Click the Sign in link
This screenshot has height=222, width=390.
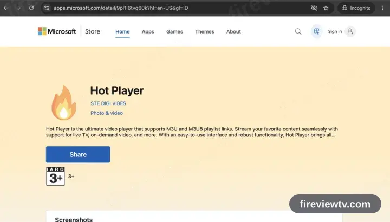(335, 31)
